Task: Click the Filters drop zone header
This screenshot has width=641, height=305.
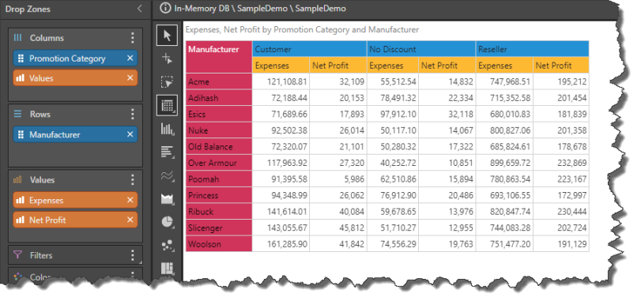Action: (75, 255)
